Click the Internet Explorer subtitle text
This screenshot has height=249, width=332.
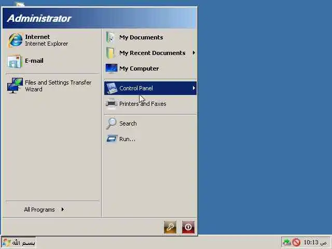pyautogui.click(x=46, y=44)
